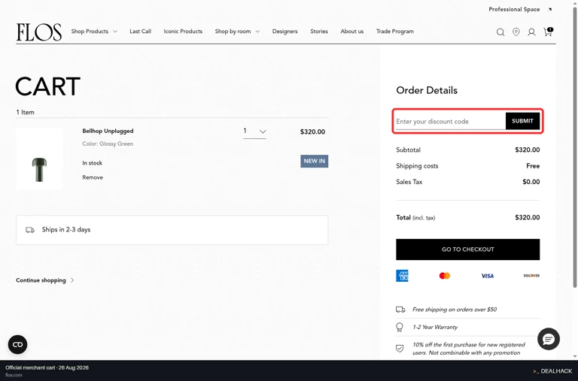Click the Color: Glossy Green text
The height and width of the screenshot is (381, 578).
point(108,144)
